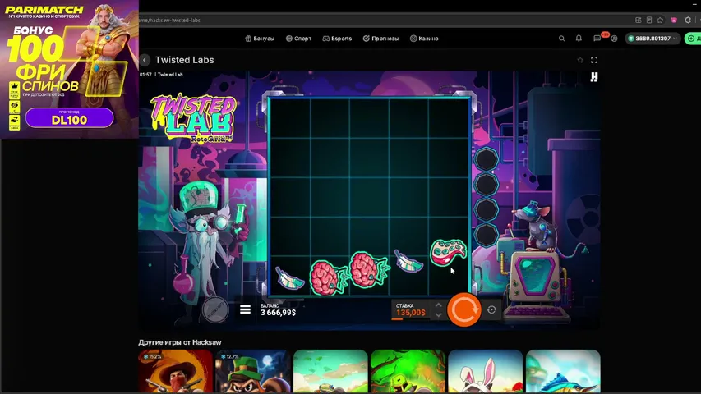Go back using the arrow beside Twisted Labs
This screenshot has width=701, height=394.
(145, 60)
